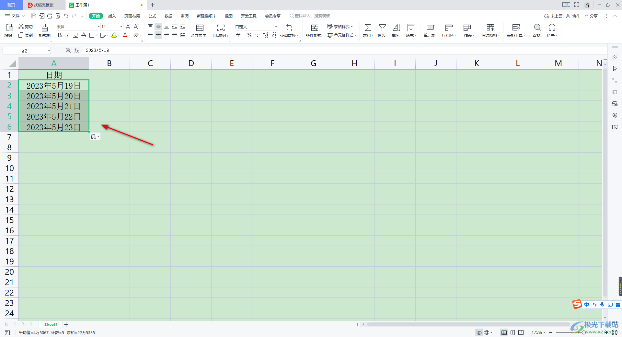Toggle vertical middle alignment
Viewport: 622px width, 337px height.
click(x=158, y=27)
